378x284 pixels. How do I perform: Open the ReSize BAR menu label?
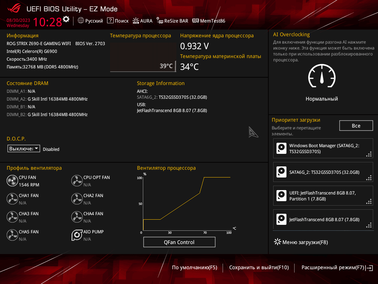(176, 21)
